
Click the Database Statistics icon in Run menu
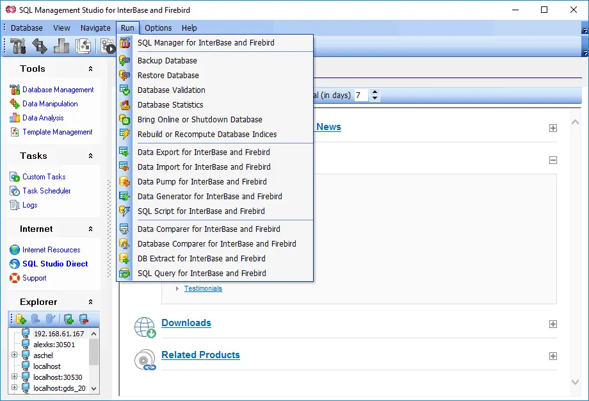point(124,105)
